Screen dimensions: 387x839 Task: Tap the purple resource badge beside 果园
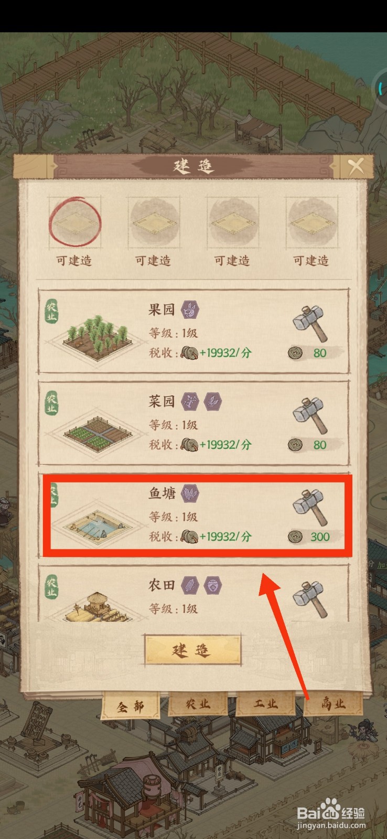[190, 309]
